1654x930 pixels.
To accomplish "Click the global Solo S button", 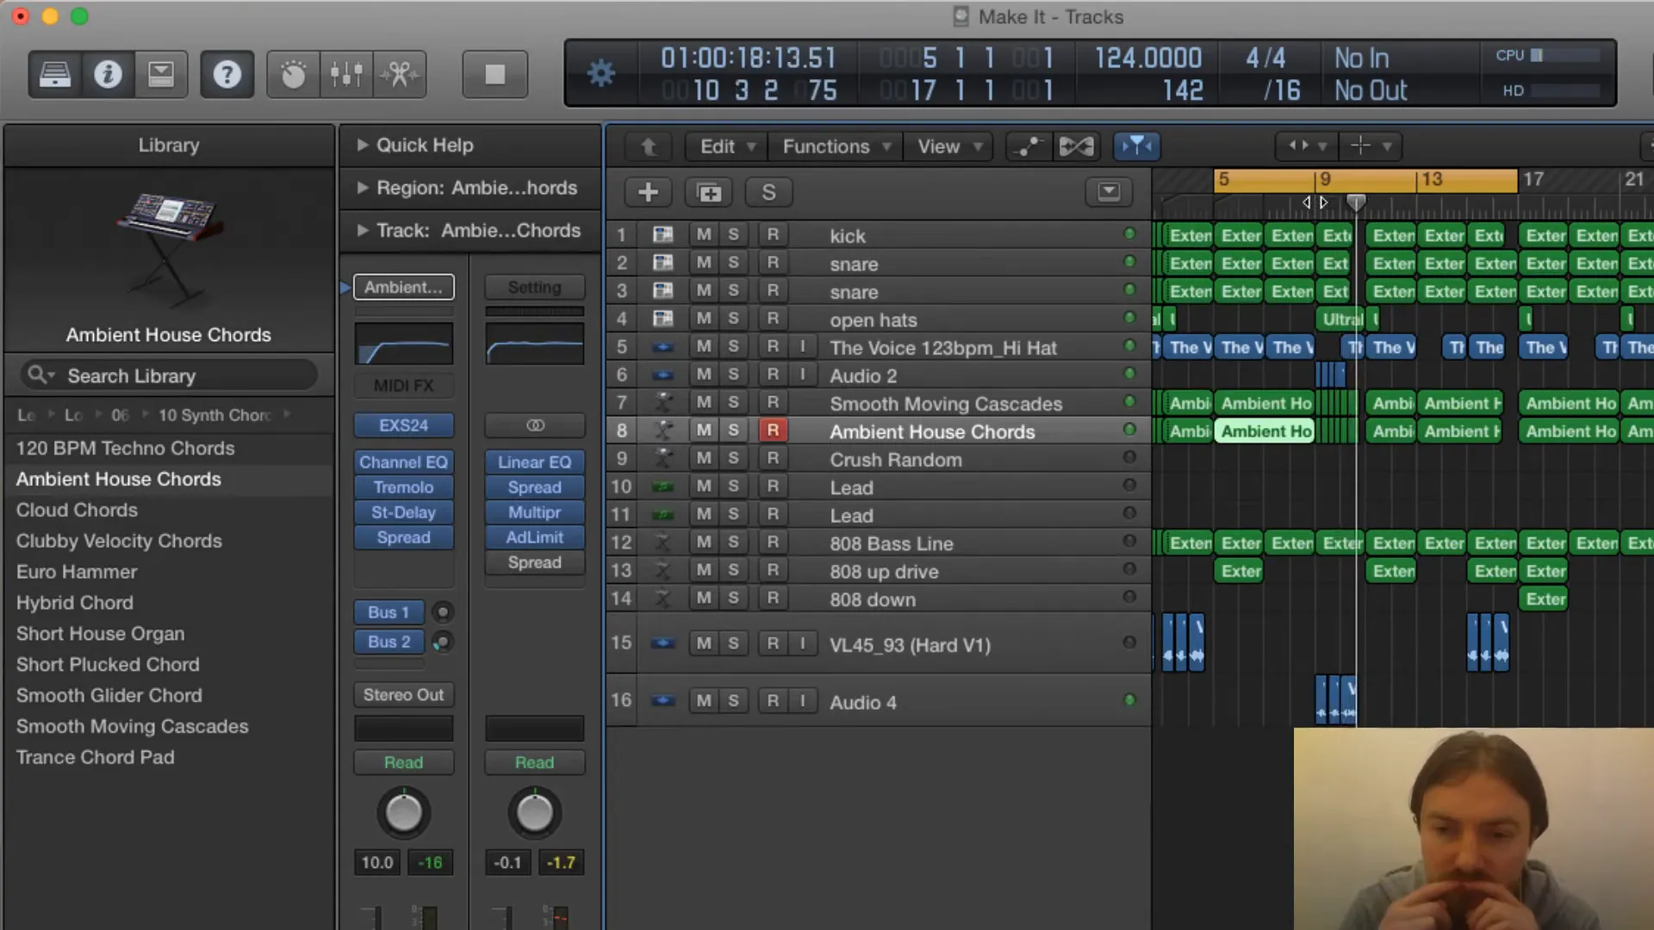I will [x=768, y=192].
